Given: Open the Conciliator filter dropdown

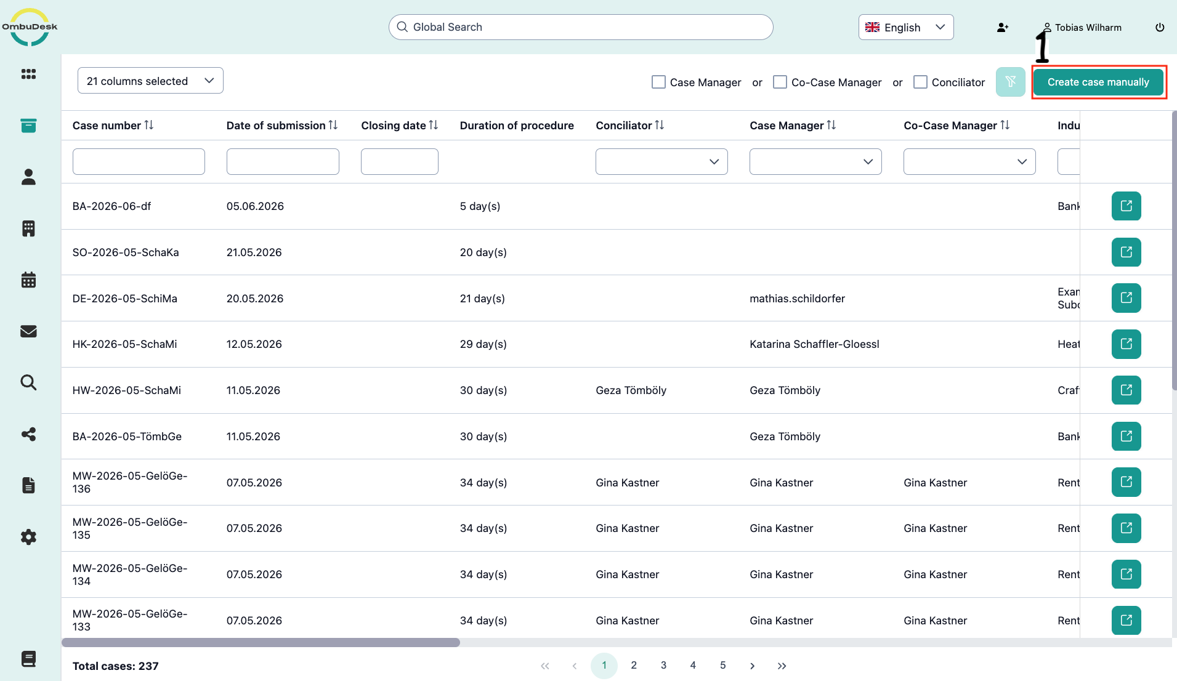Looking at the screenshot, I should [x=661, y=161].
